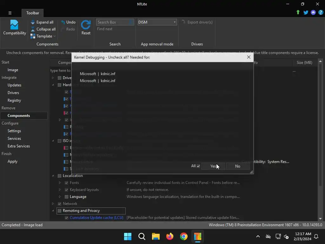Open Registry page
The width and height of the screenshot is (325, 244).
(14, 100)
